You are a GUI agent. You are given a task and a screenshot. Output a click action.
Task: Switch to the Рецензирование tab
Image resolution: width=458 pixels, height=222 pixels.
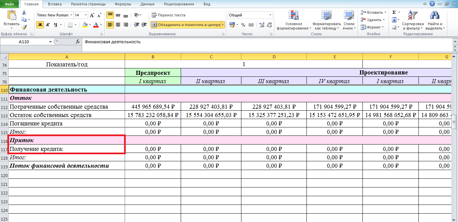click(x=179, y=4)
